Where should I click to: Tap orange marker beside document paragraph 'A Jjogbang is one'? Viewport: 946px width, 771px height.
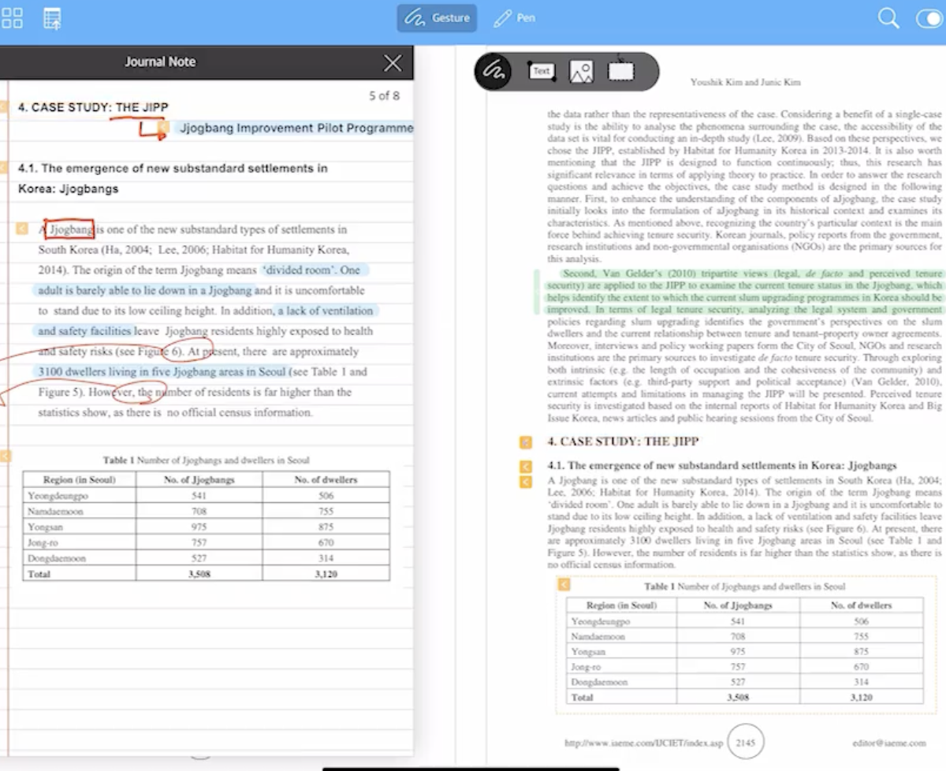pyautogui.click(x=526, y=481)
